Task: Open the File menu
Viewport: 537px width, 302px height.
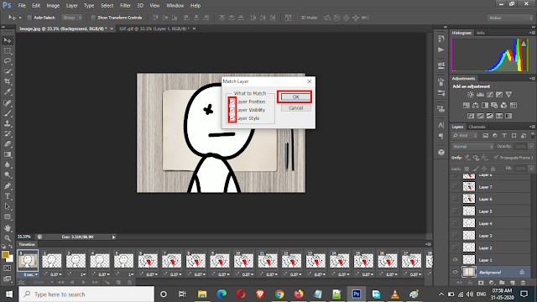Action: pos(22,6)
